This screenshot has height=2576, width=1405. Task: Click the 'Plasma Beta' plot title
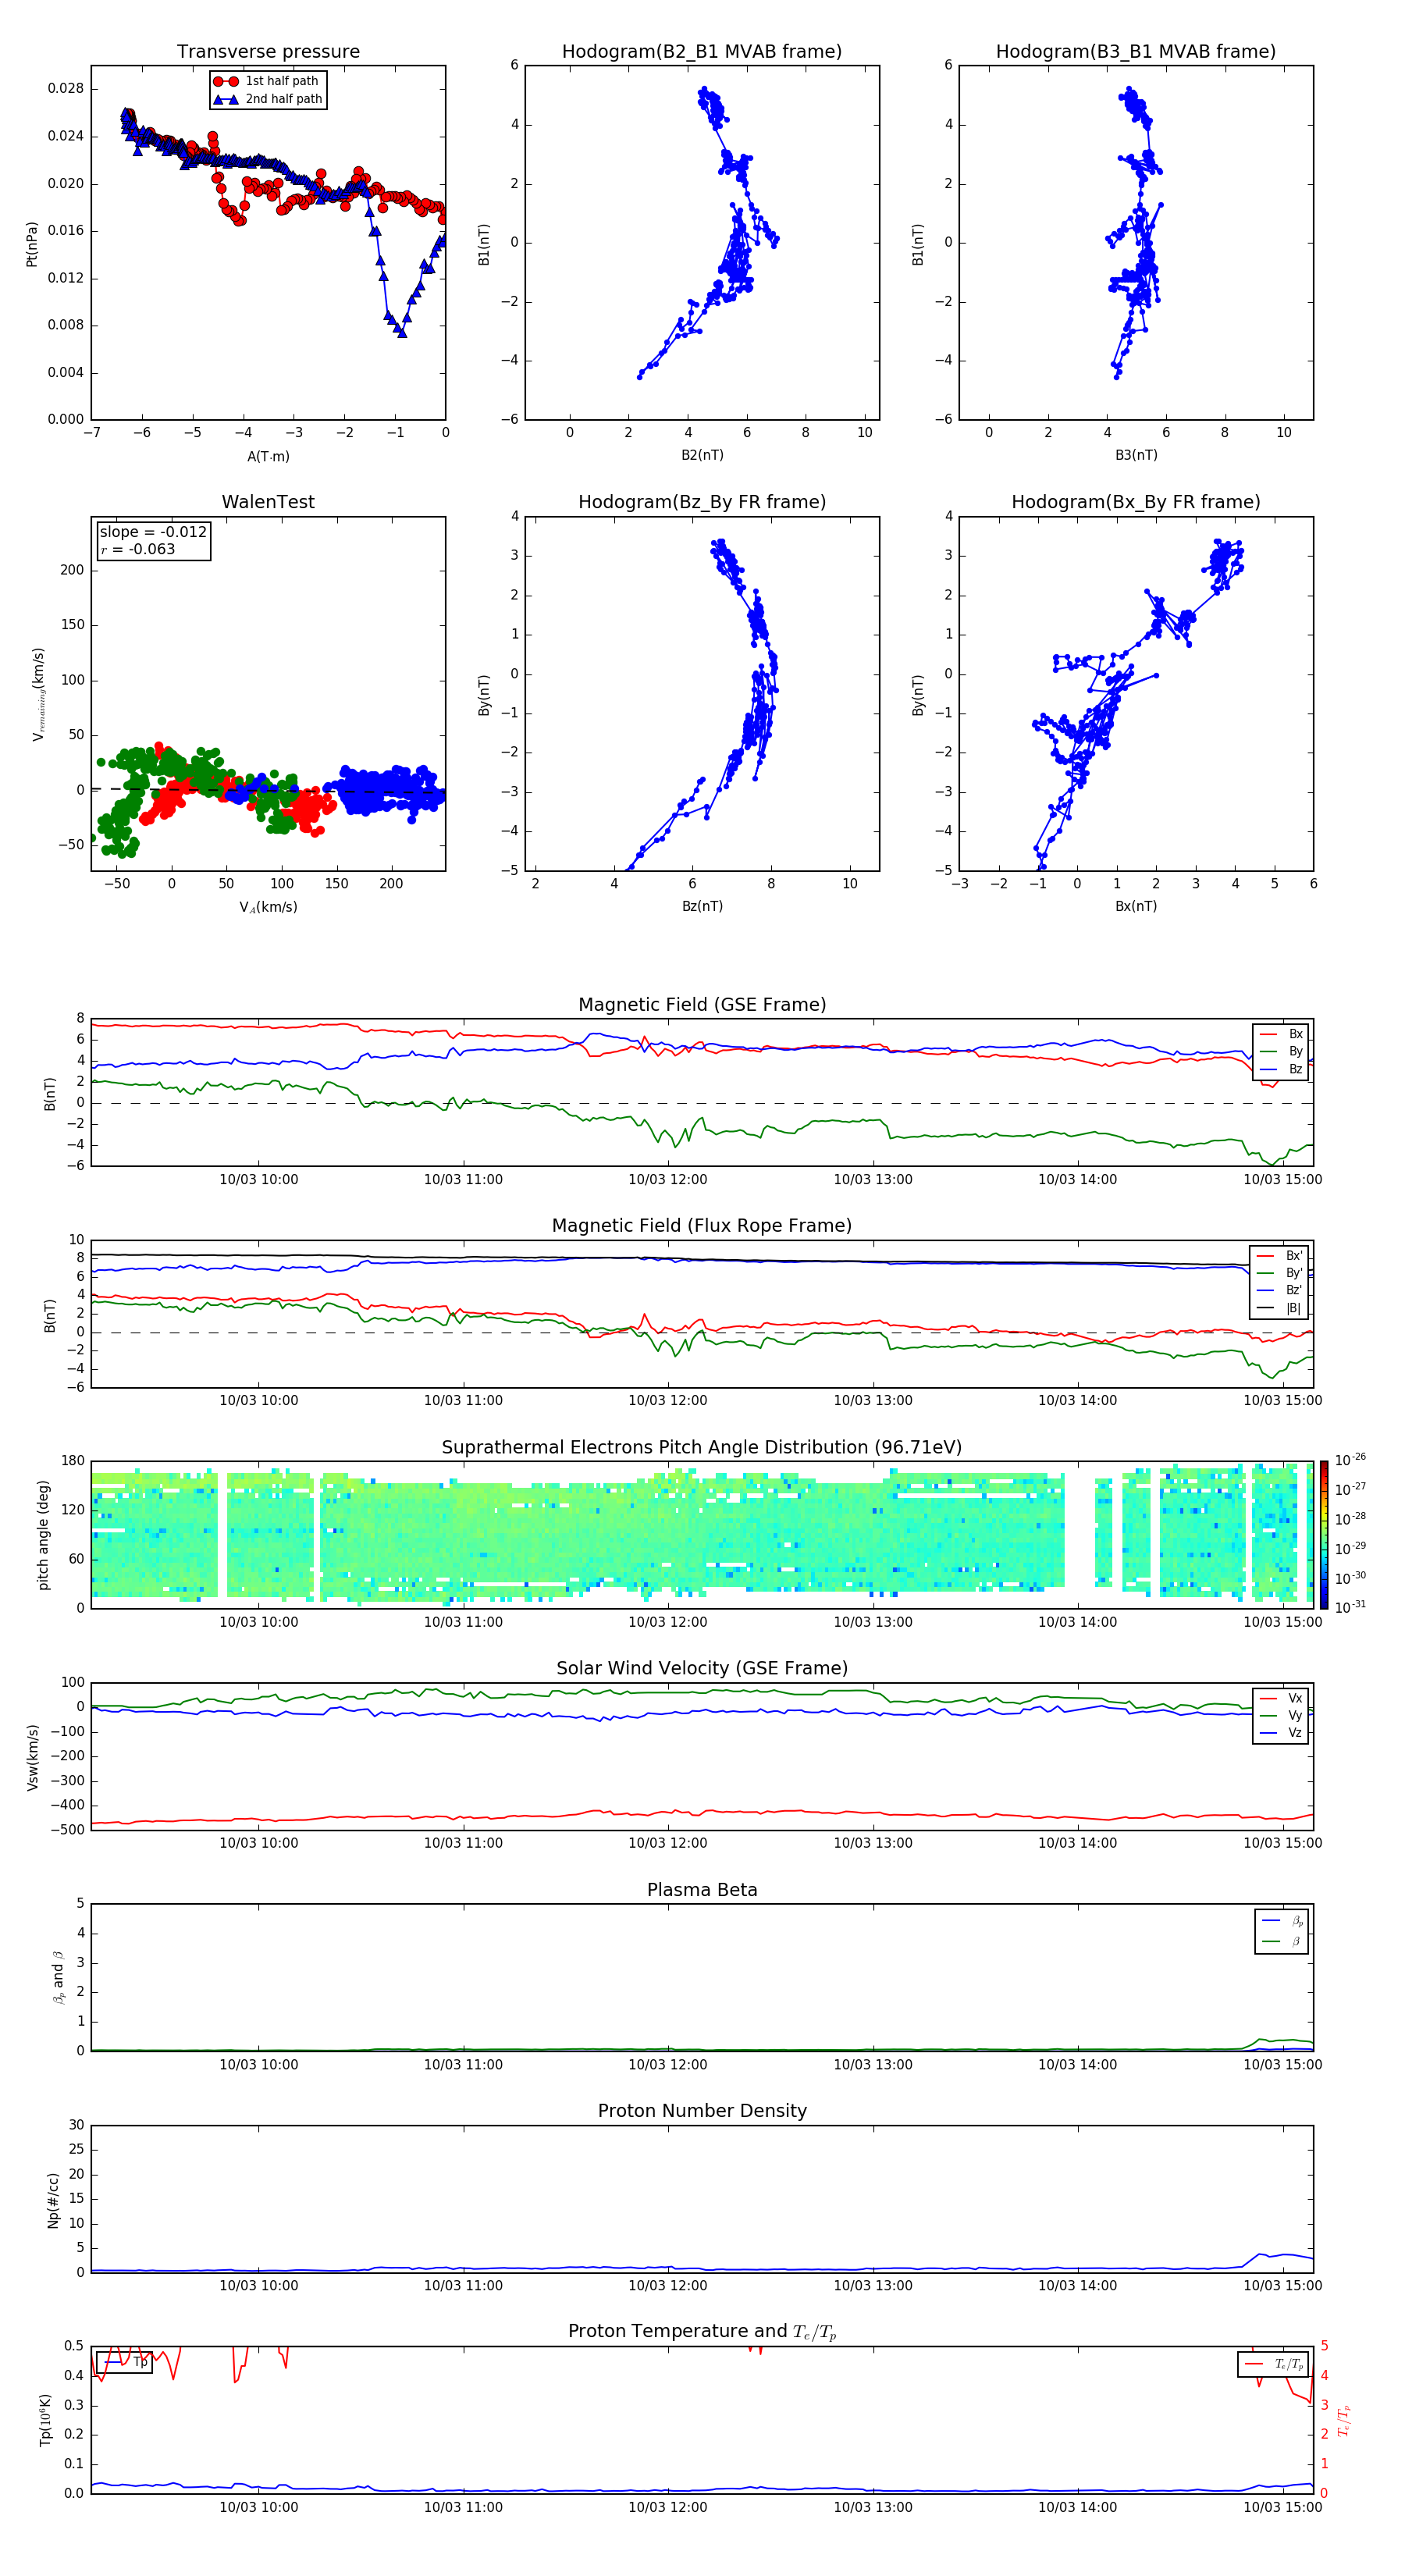702,1891
